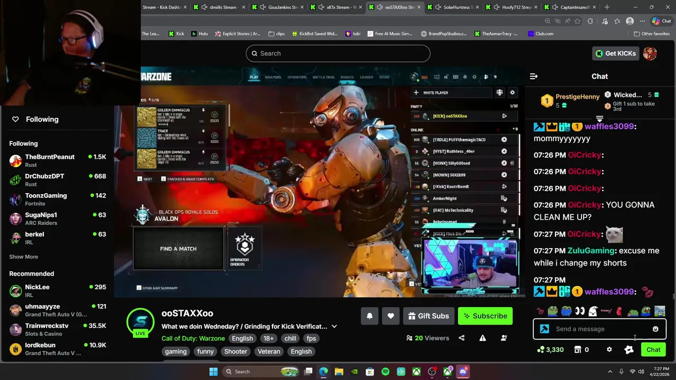
Task: Open the Other favorites folder
Action: point(652,34)
